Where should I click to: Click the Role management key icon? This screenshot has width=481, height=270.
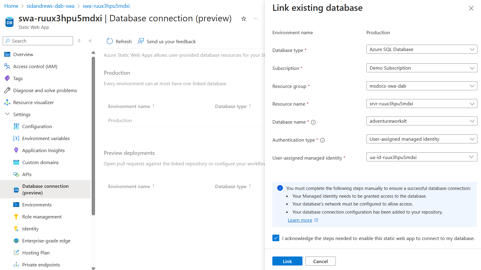pyautogui.click(x=16, y=217)
